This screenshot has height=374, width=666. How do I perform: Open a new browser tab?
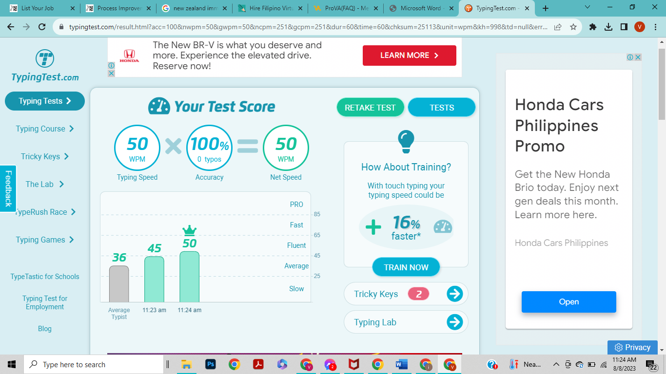(546, 8)
